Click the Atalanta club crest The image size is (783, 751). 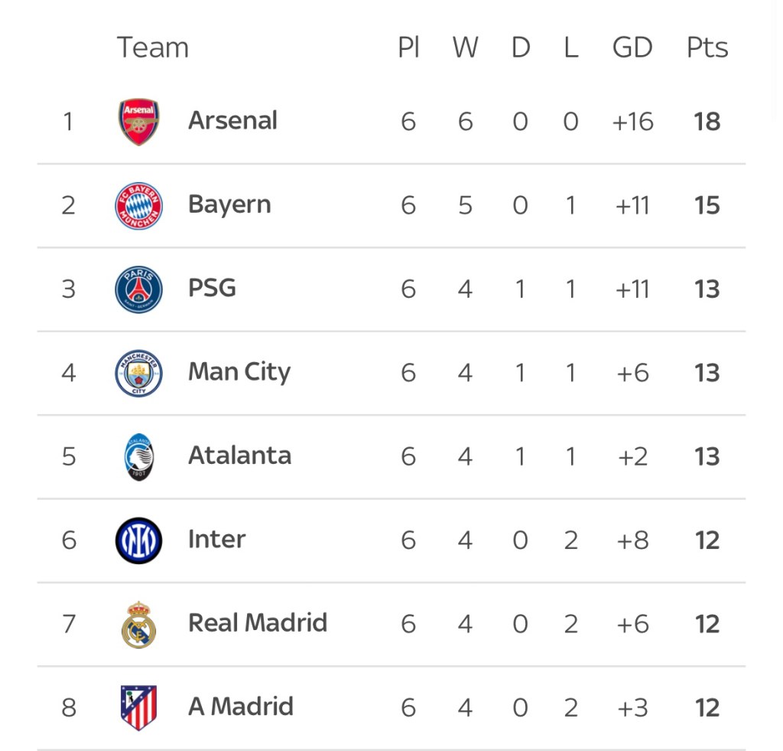coord(139,457)
